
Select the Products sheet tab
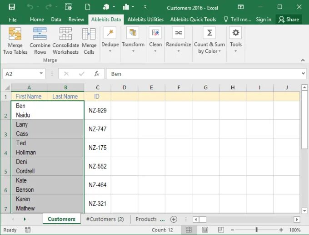(146, 219)
